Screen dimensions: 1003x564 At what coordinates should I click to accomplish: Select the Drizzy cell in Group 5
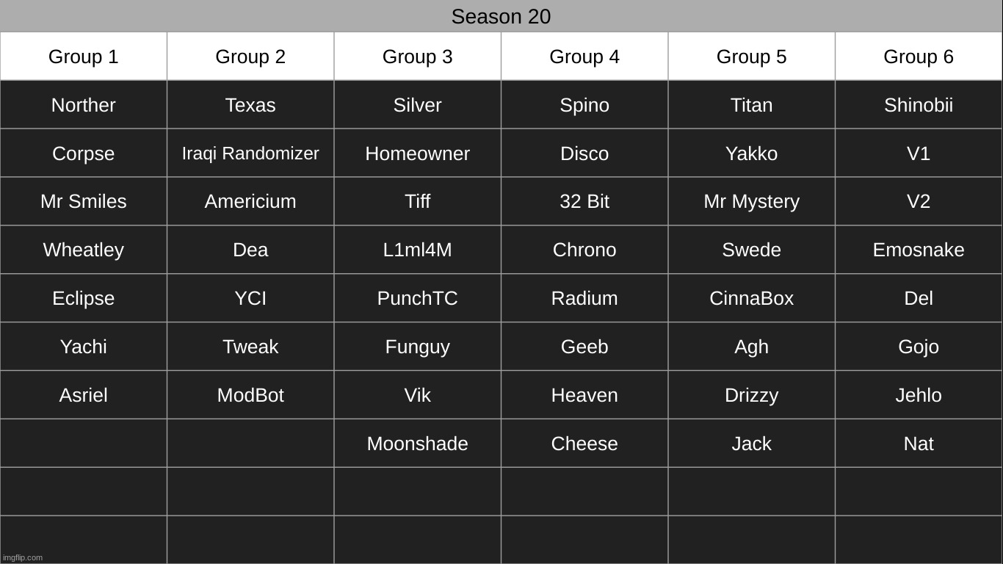(751, 395)
